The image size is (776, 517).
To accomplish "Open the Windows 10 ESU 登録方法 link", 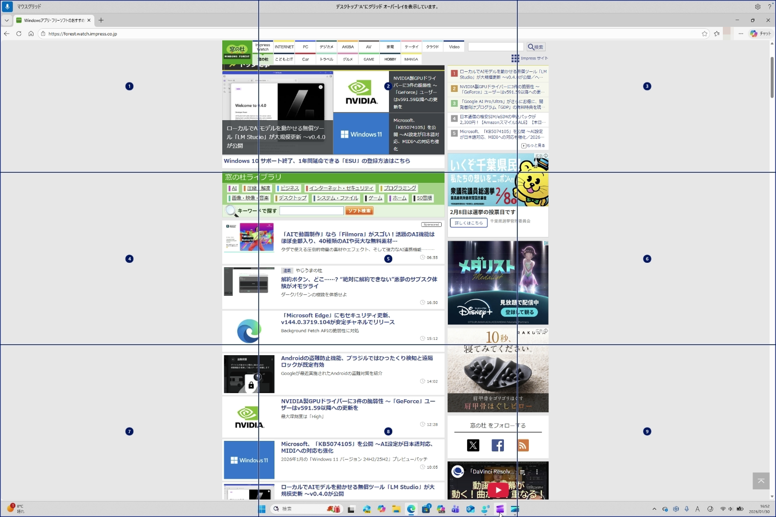I will [317, 161].
